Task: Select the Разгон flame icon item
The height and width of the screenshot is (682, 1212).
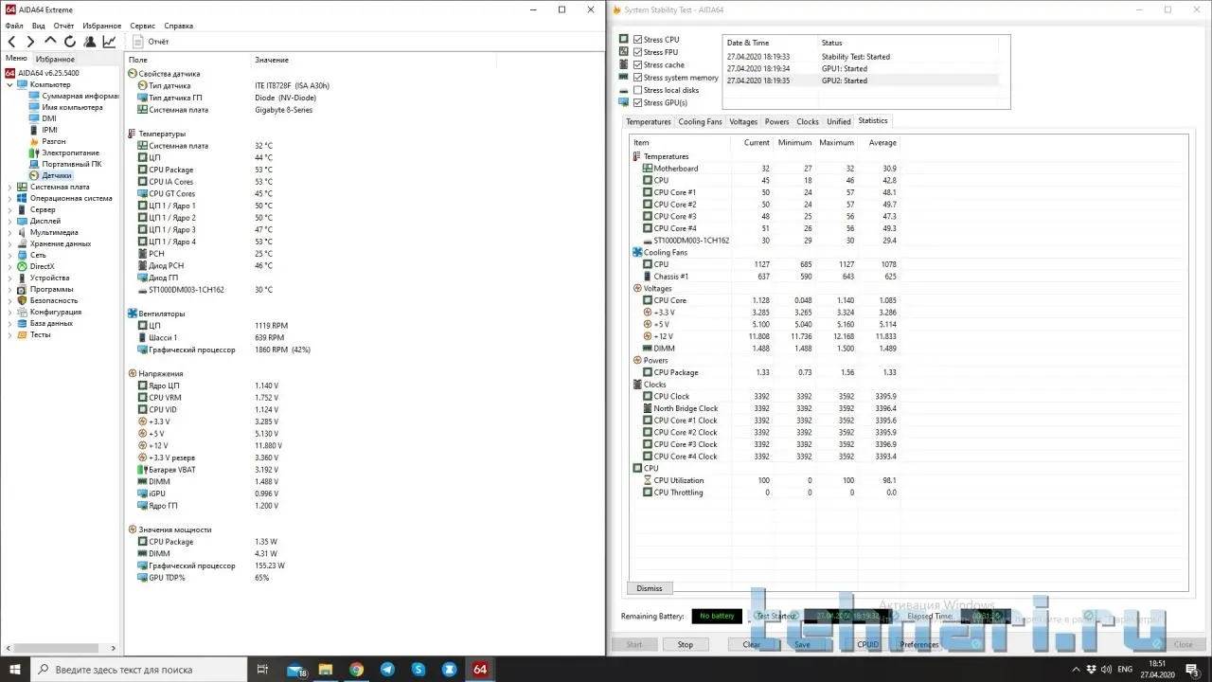Action: (34, 141)
